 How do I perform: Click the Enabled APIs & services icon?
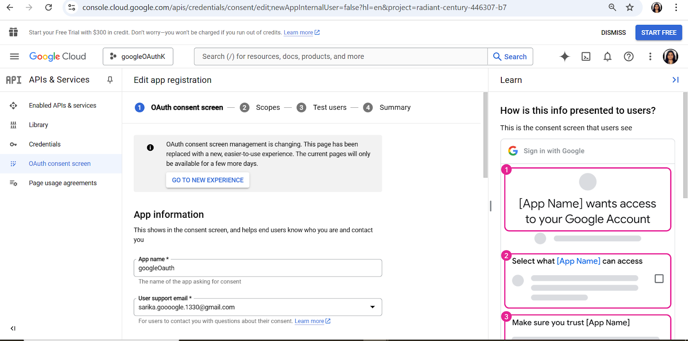click(x=13, y=105)
